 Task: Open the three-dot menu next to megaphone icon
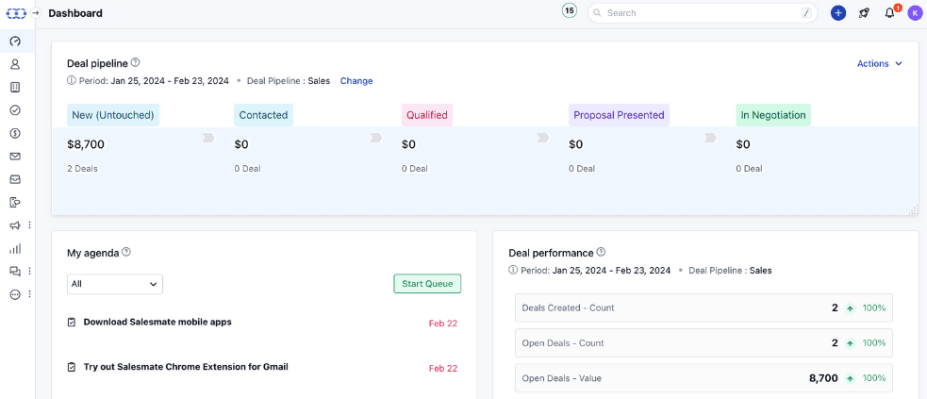29,225
